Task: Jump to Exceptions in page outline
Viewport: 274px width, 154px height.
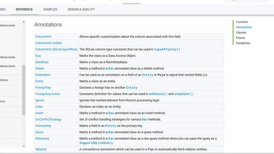Action: click(x=243, y=43)
